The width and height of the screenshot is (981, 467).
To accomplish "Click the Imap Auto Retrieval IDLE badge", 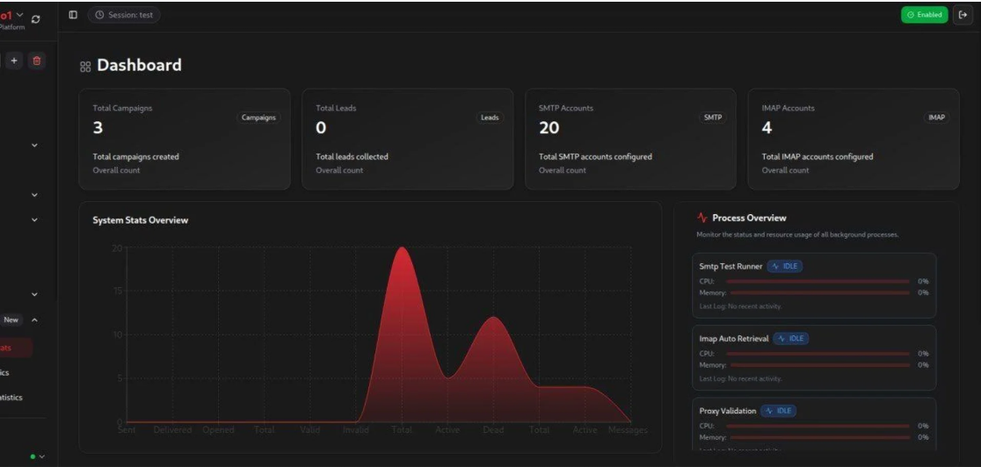I will point(790,338).
